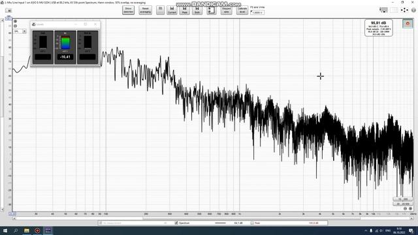Zoom out horizontal axis with minus icon

[x=405, y=209]
